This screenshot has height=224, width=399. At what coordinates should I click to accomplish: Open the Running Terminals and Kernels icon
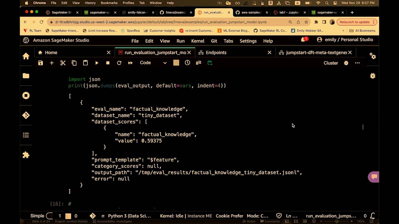[x=26, y=96]
